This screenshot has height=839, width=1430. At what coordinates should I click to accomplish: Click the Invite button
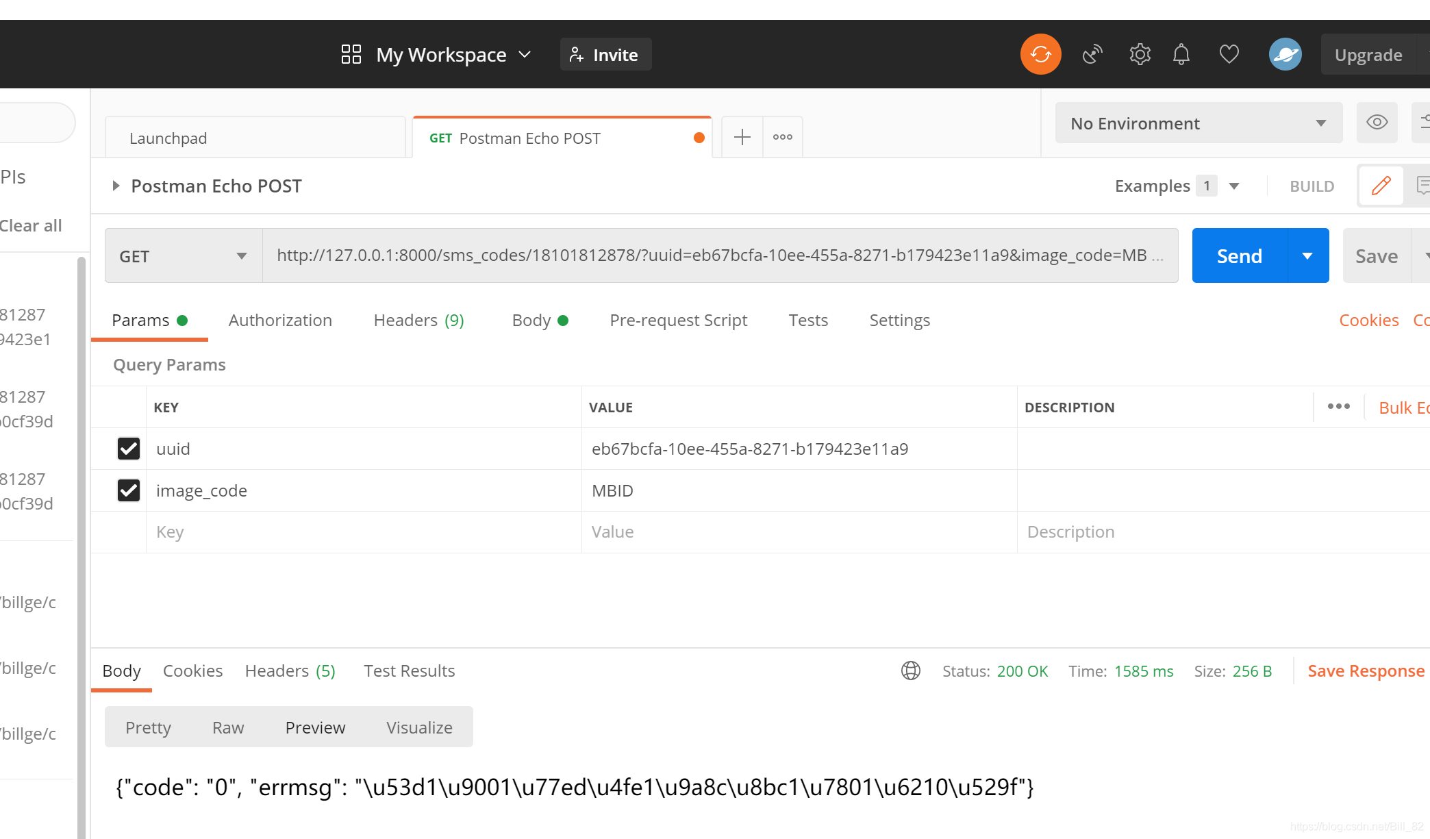[x=605, y=54]
